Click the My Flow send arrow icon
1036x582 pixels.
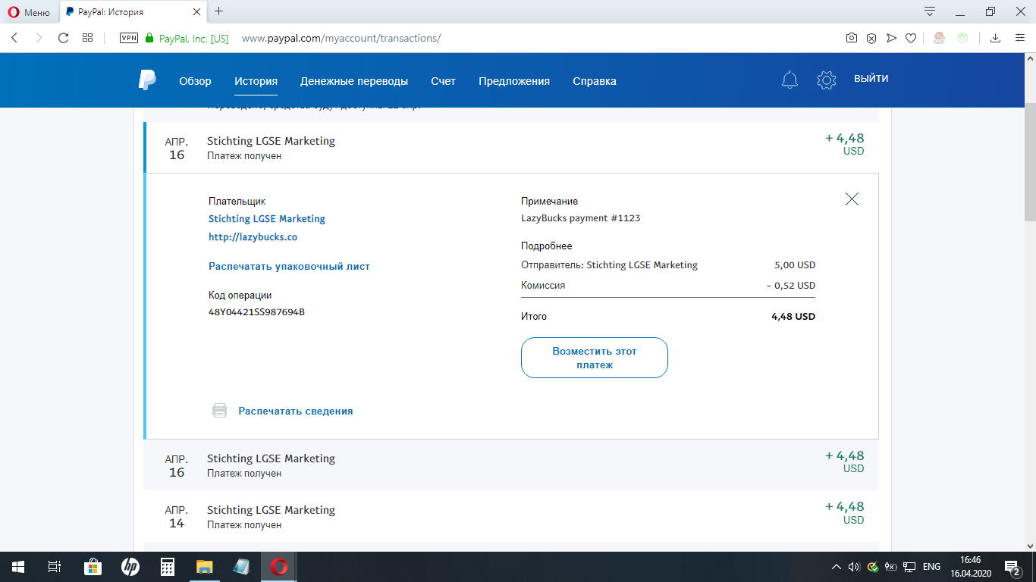click(x=891, y=38)
